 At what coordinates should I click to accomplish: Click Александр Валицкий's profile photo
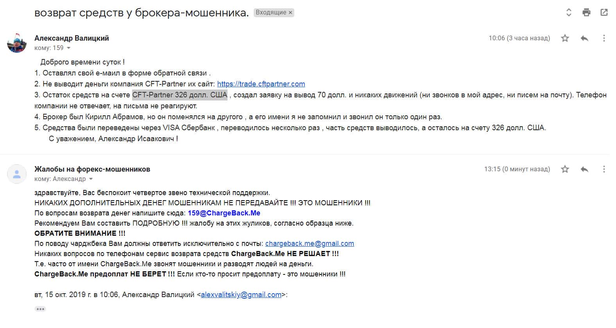coord(17,43)
